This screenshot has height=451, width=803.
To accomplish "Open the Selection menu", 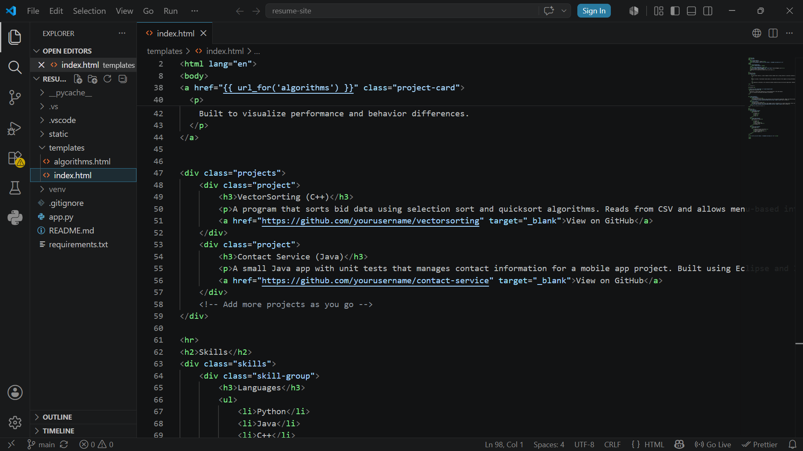I will click(x=89, y=11).
